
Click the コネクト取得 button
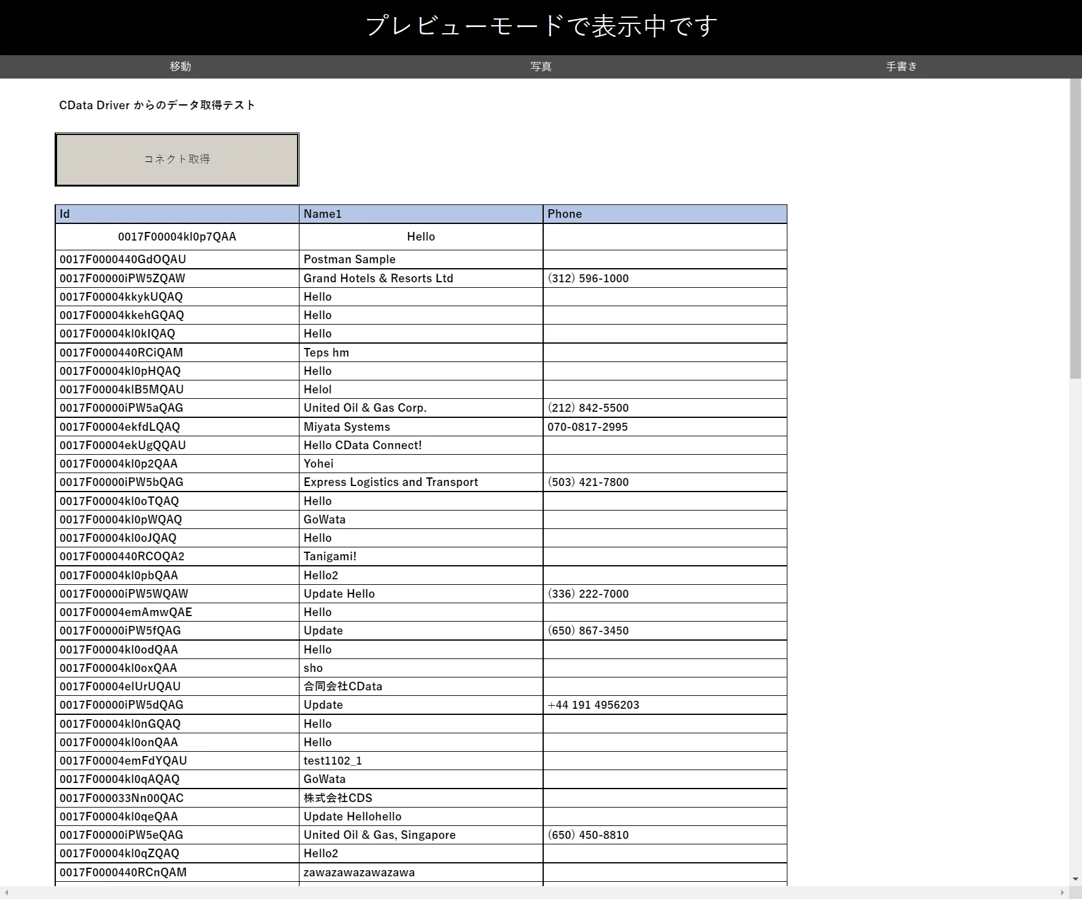click(177, 159)
